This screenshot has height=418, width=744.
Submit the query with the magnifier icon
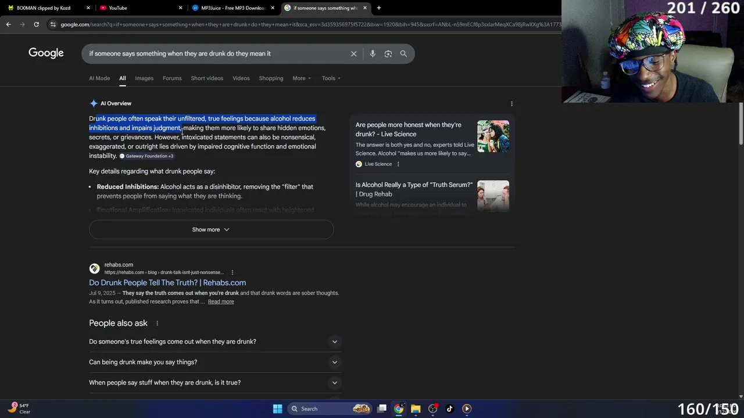click(403, 53)
